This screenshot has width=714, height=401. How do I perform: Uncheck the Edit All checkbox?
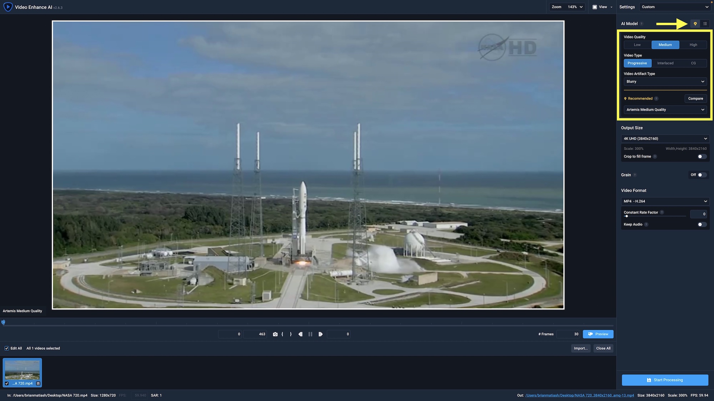click(6, 349)
